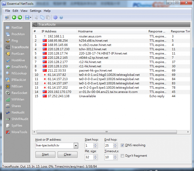Open the SNMPAudit tool
Viewport: 194px width, 171px height.
pyautogui.click(x=17, y=119)
